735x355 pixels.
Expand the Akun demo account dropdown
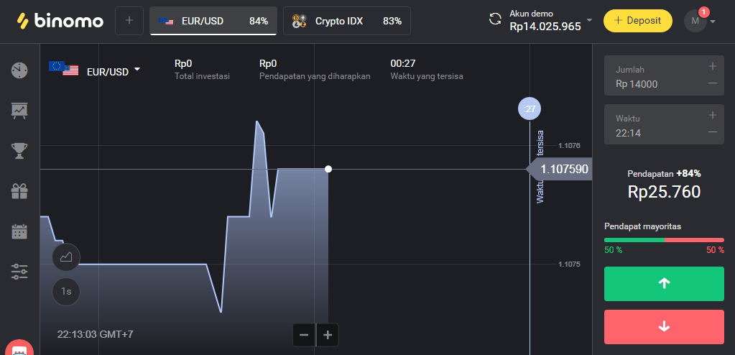click(x=589, y=20)
